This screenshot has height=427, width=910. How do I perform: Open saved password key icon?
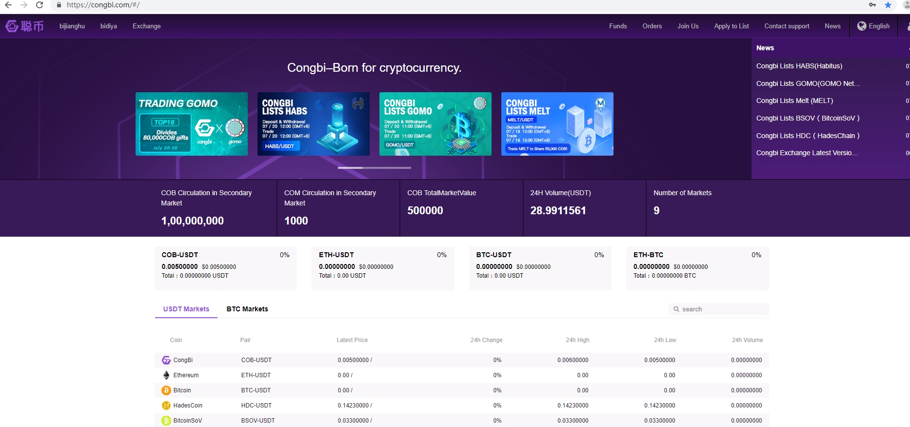coord(872,5)
